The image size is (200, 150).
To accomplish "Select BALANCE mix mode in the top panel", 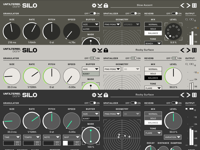I will point(153,33).
